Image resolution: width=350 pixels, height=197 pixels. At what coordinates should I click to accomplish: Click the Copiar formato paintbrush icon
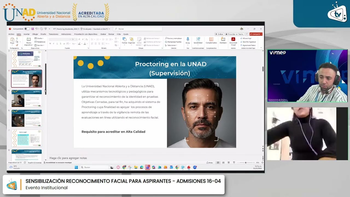pyautogui.click(x=17, y=45)
